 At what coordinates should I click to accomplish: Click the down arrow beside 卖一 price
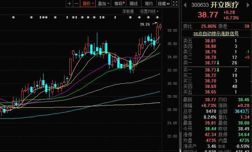(x=218, y=63)
